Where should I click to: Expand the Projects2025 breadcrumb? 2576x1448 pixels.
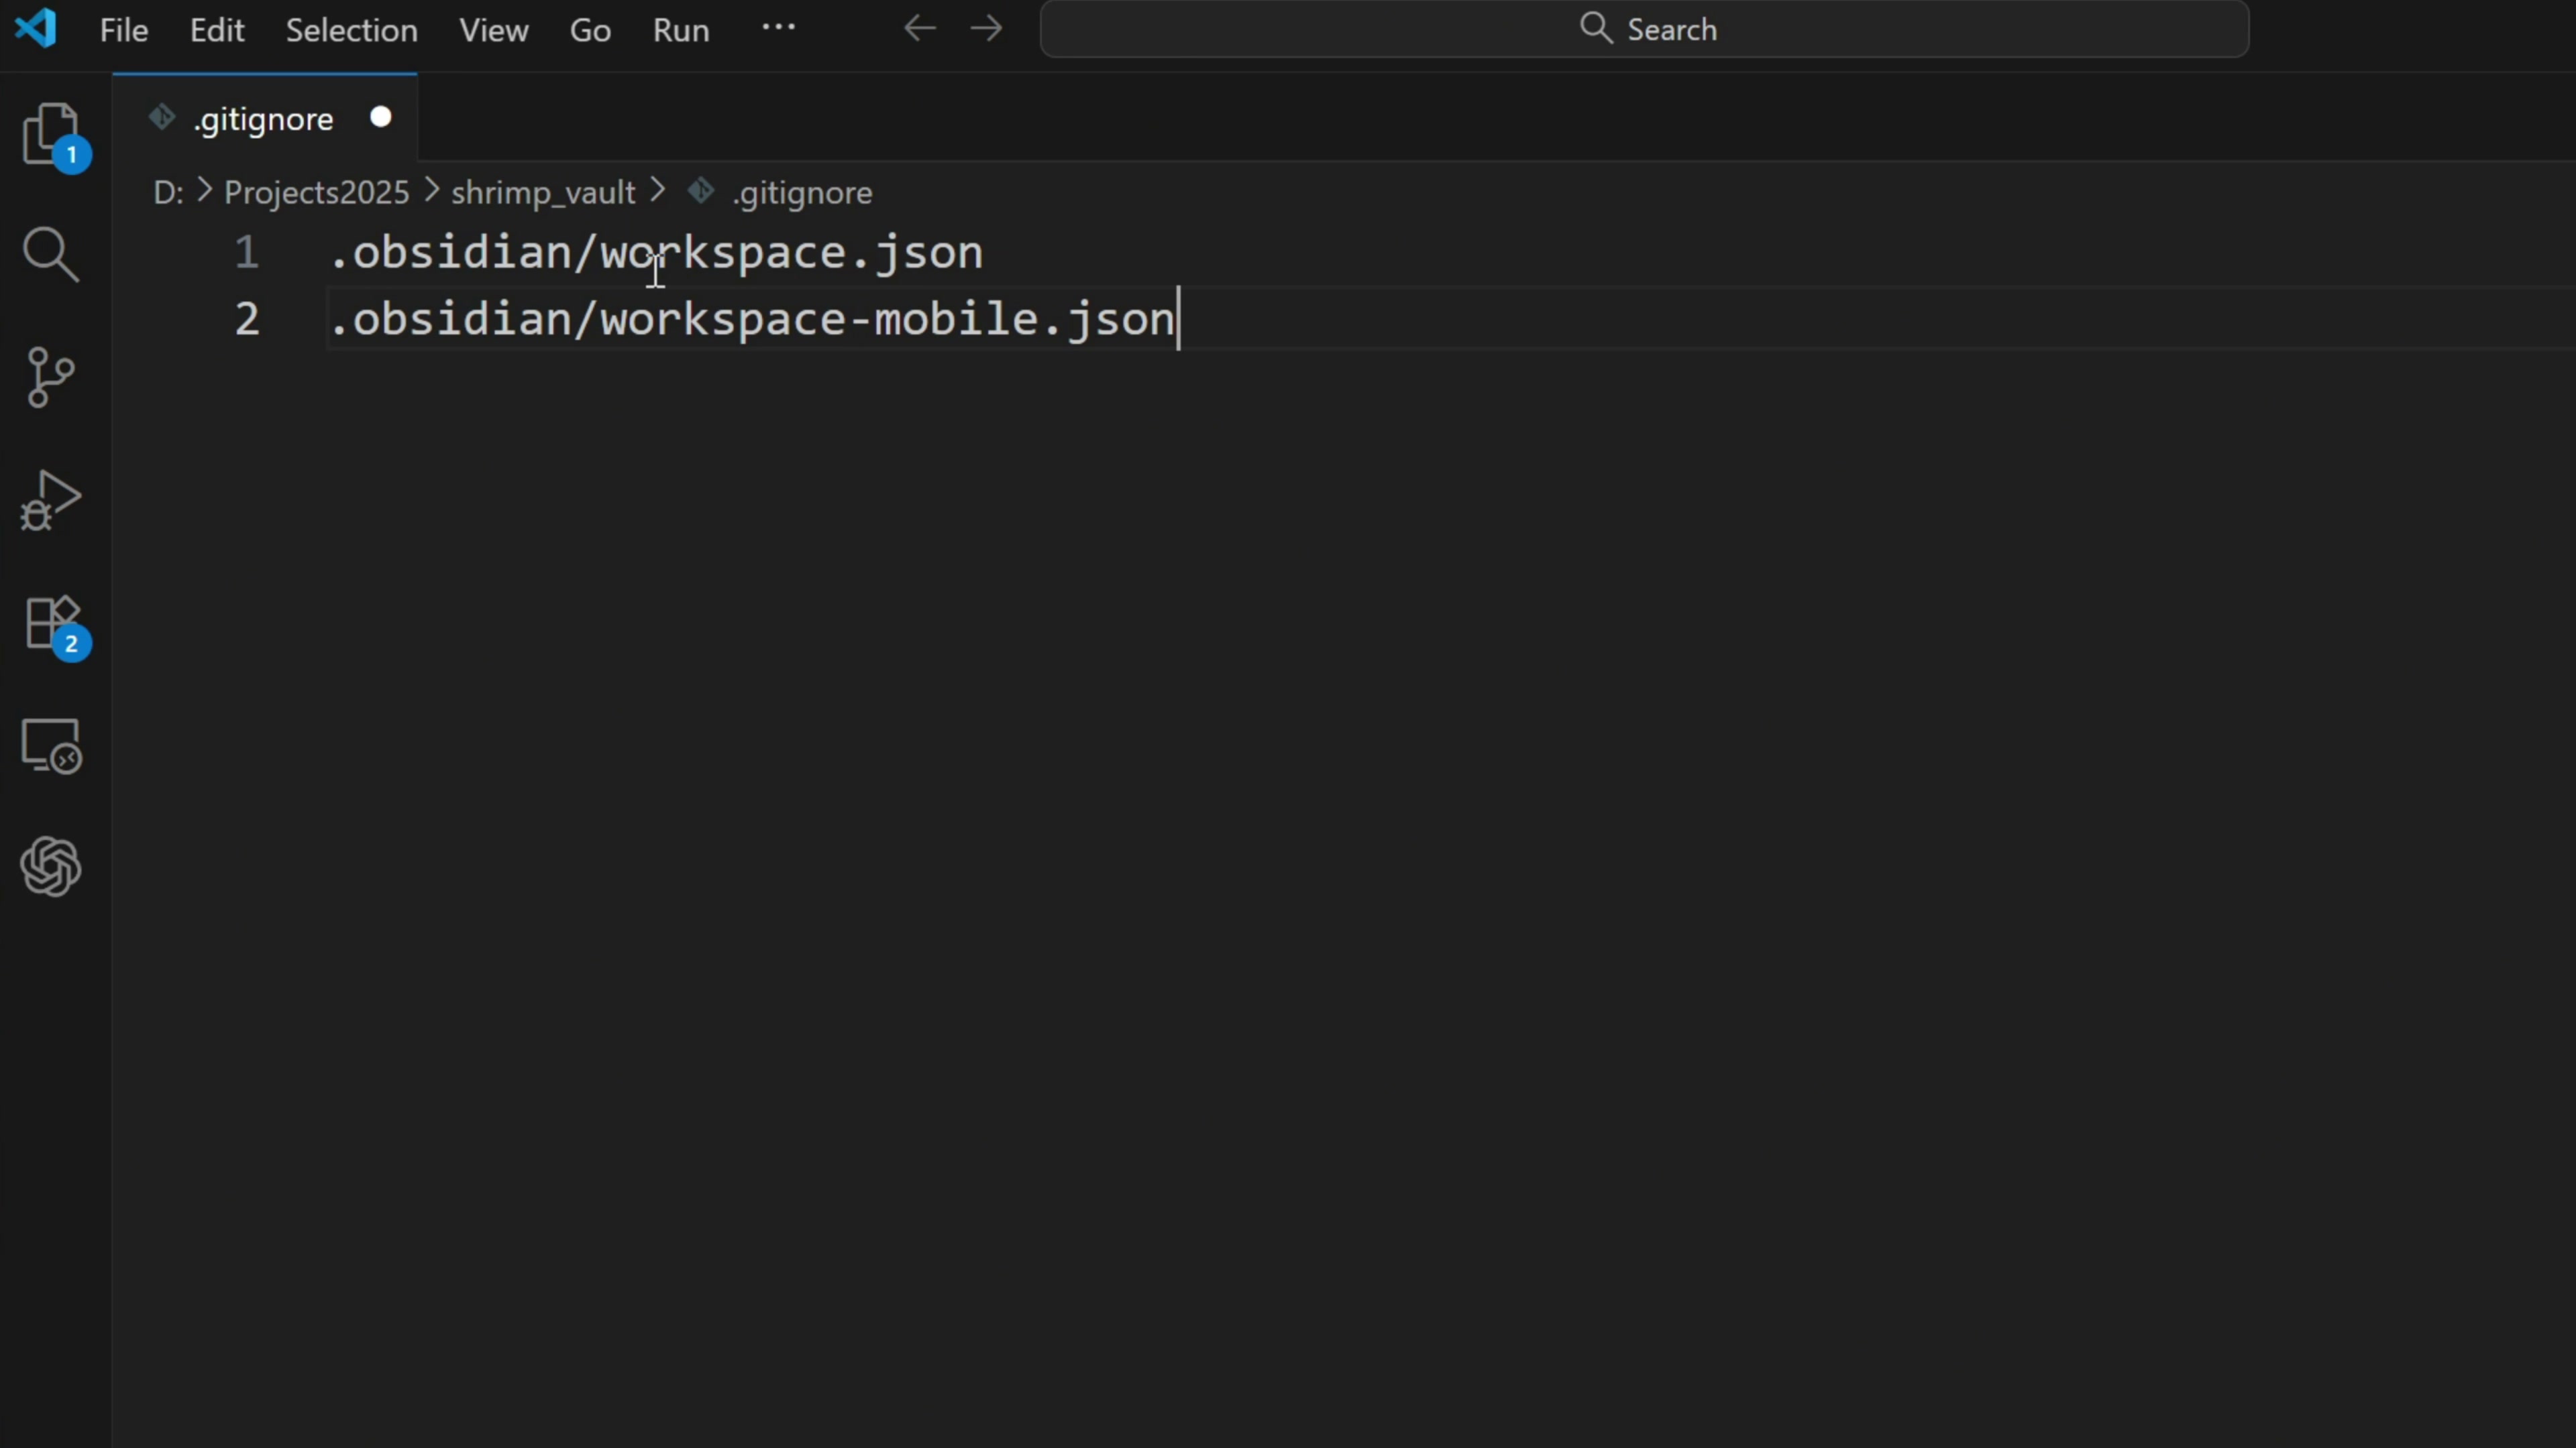point(316,192)
